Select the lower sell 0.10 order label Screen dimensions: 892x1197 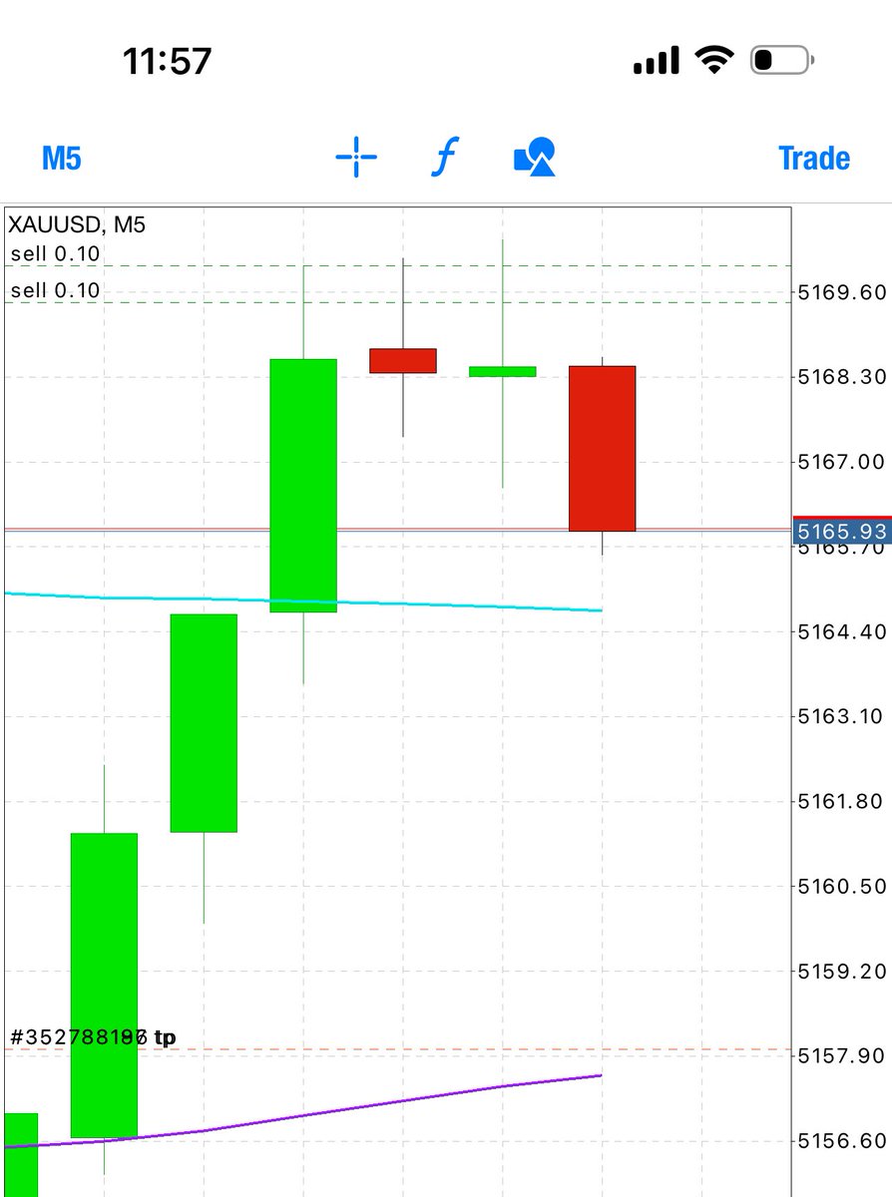coord(56,291)
